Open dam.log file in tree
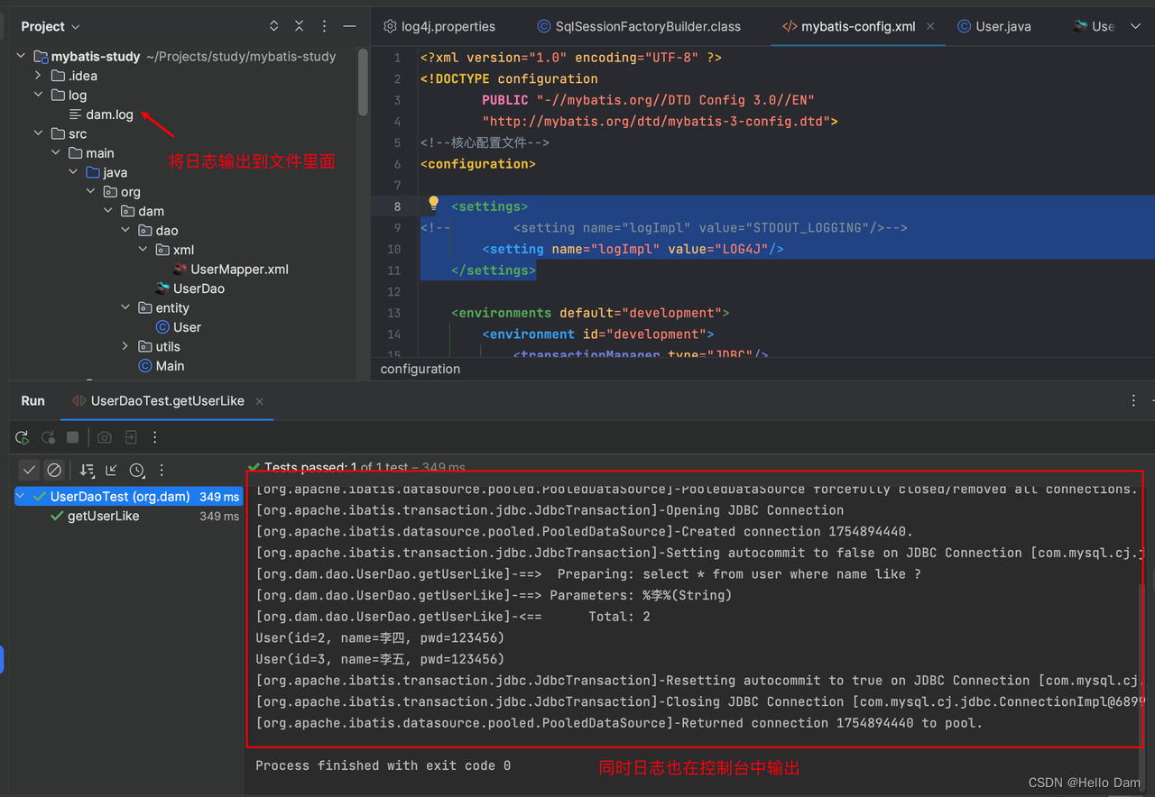 tap(101, 115)
